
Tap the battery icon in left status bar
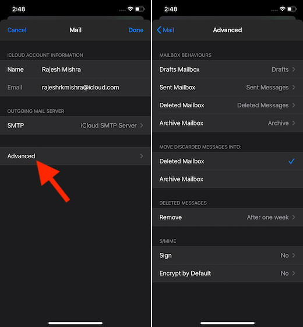click(140, 9)
